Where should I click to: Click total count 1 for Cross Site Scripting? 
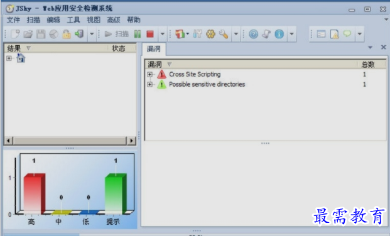click(364, 74)
